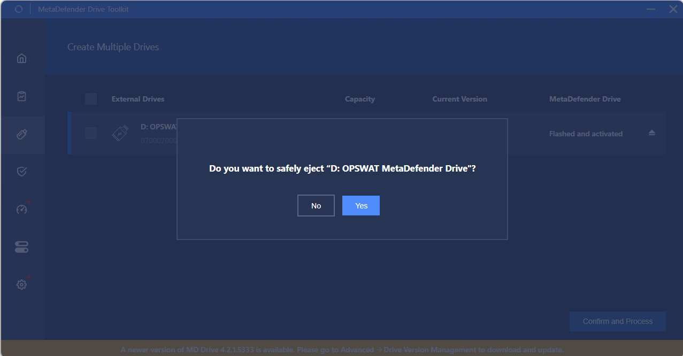Click the MetaDefender Drive column header
The width and height of the screenshot is (683, 356).
click(585, 99)
